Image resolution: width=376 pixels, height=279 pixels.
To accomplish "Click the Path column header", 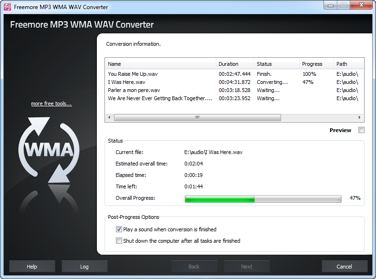I will [x=348, y=64].
